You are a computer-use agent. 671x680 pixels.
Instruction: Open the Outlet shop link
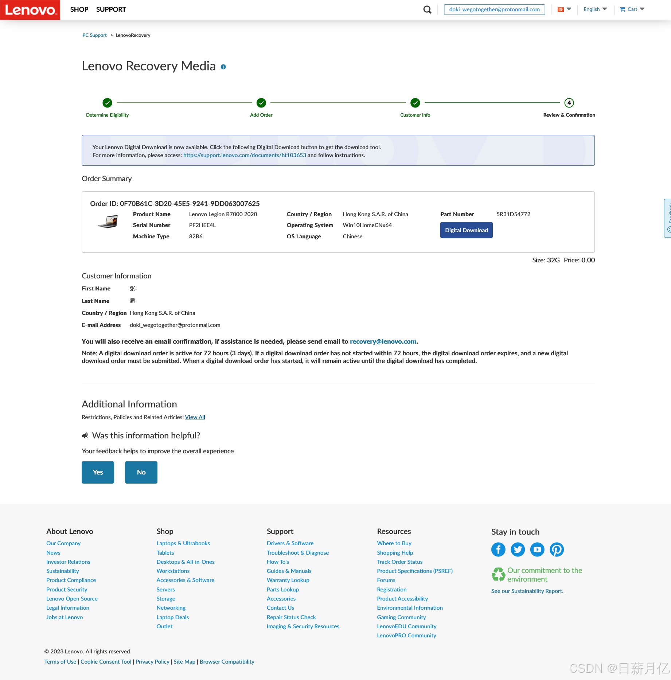point(164,626)
